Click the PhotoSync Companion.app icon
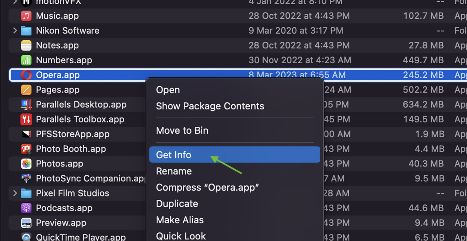The image size is (467, 241). pos(26,179)
